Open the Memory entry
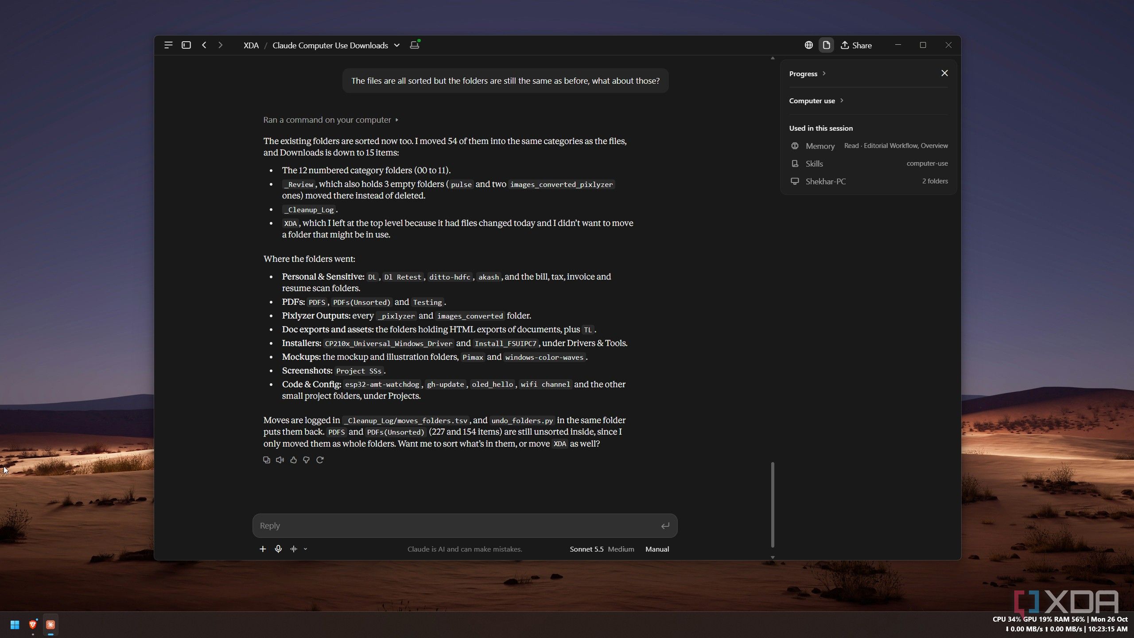The image size is (1134, 638). 869,146
